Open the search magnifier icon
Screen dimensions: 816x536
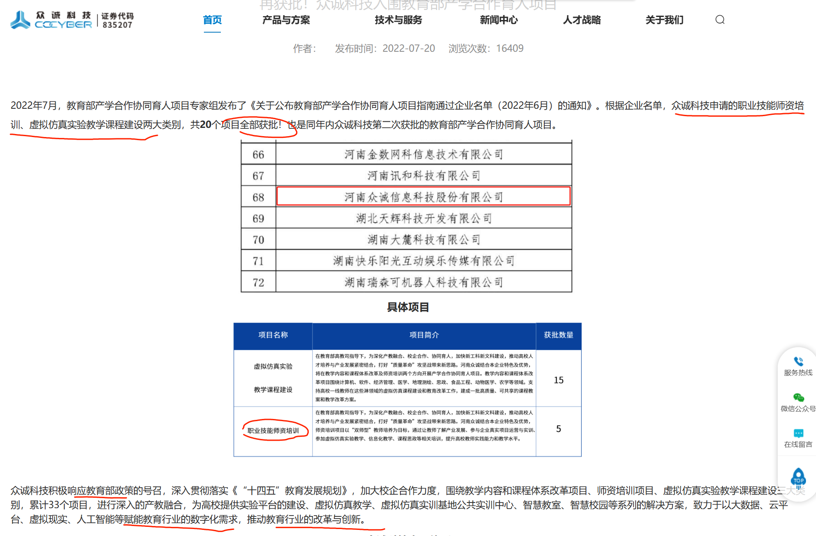coord(720,20)
